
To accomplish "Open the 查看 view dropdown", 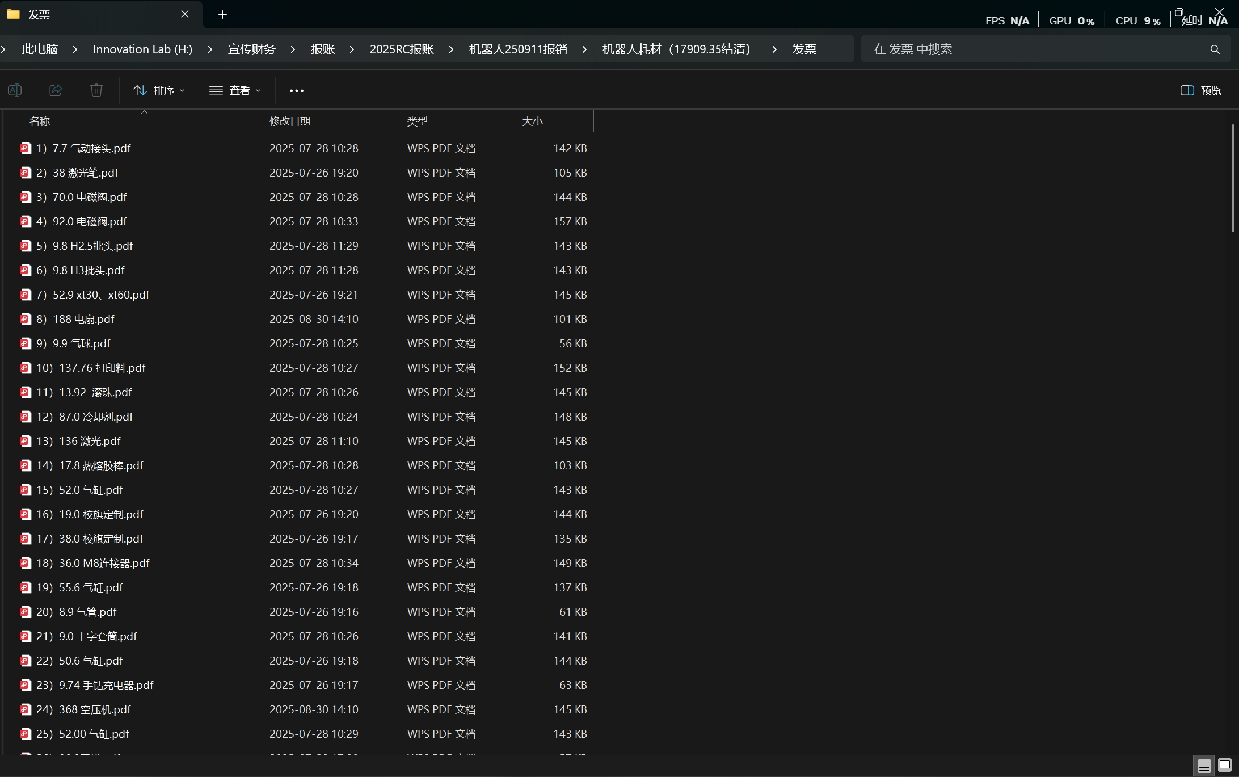I will point(235,90).
